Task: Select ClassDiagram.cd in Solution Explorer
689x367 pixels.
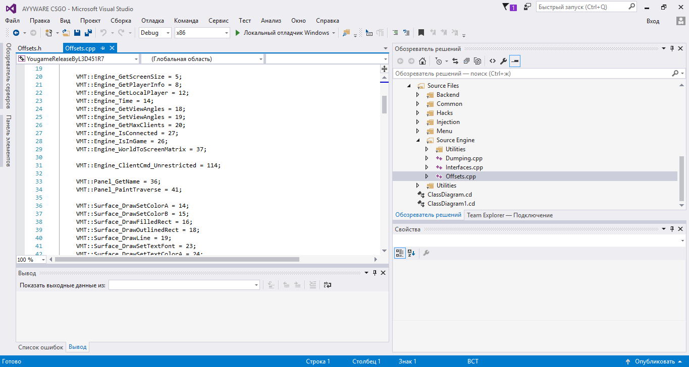Action: 449,195
